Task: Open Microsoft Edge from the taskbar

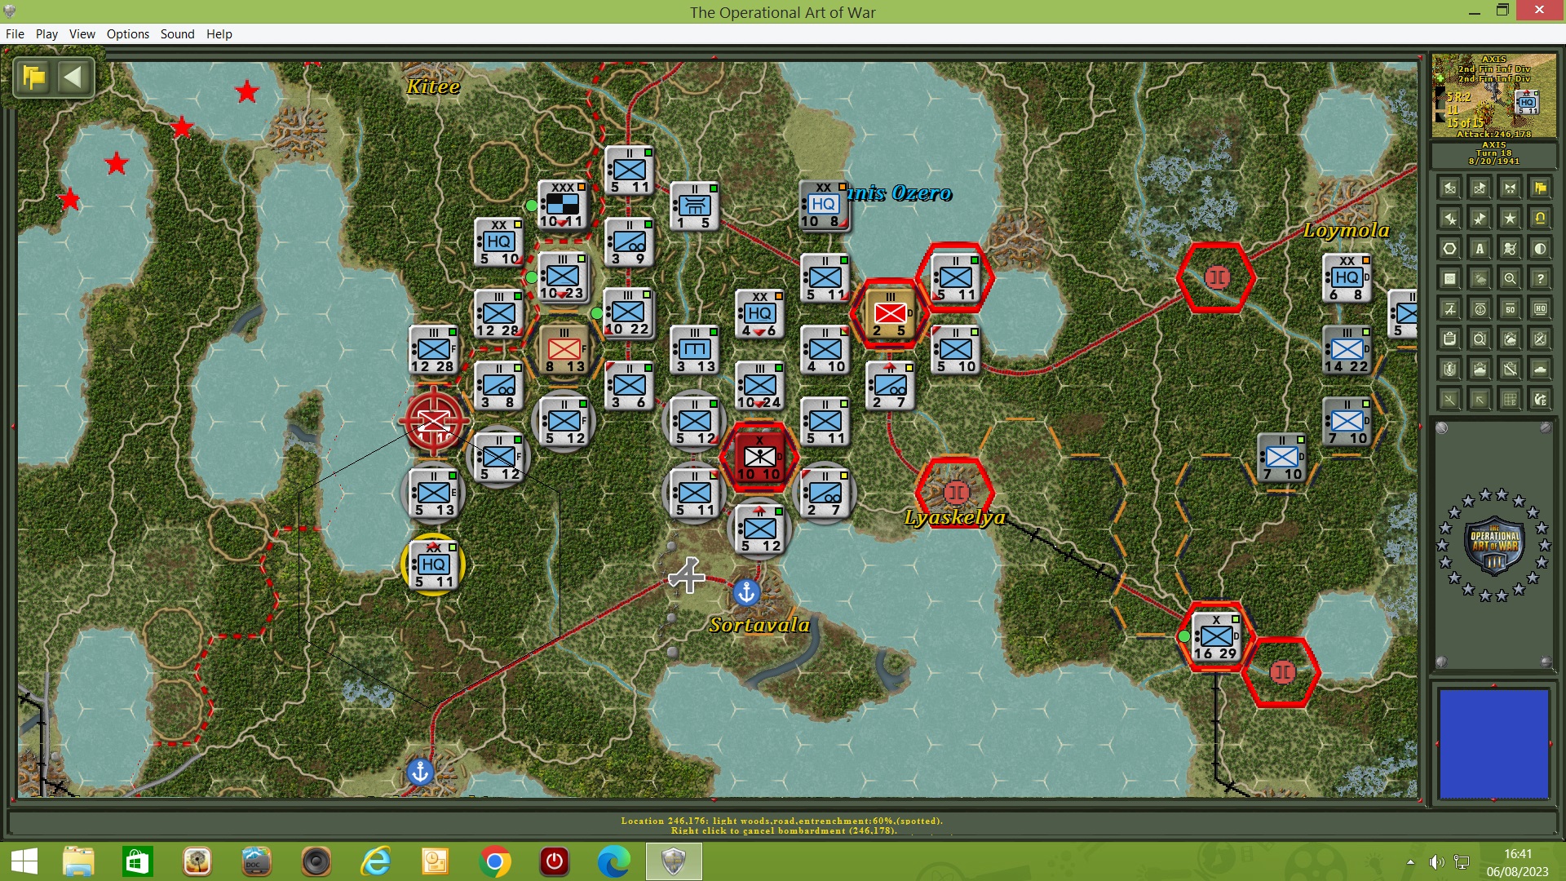Action: point(613,861)
